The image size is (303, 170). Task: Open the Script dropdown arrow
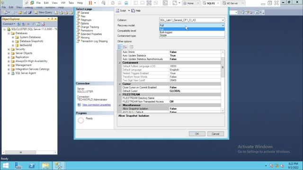(x=129, y=10)
